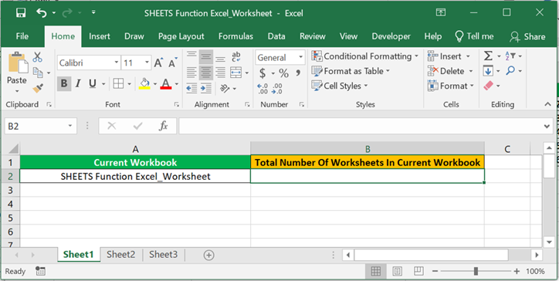
Task: Click the Share button
Action: (527, 36)
